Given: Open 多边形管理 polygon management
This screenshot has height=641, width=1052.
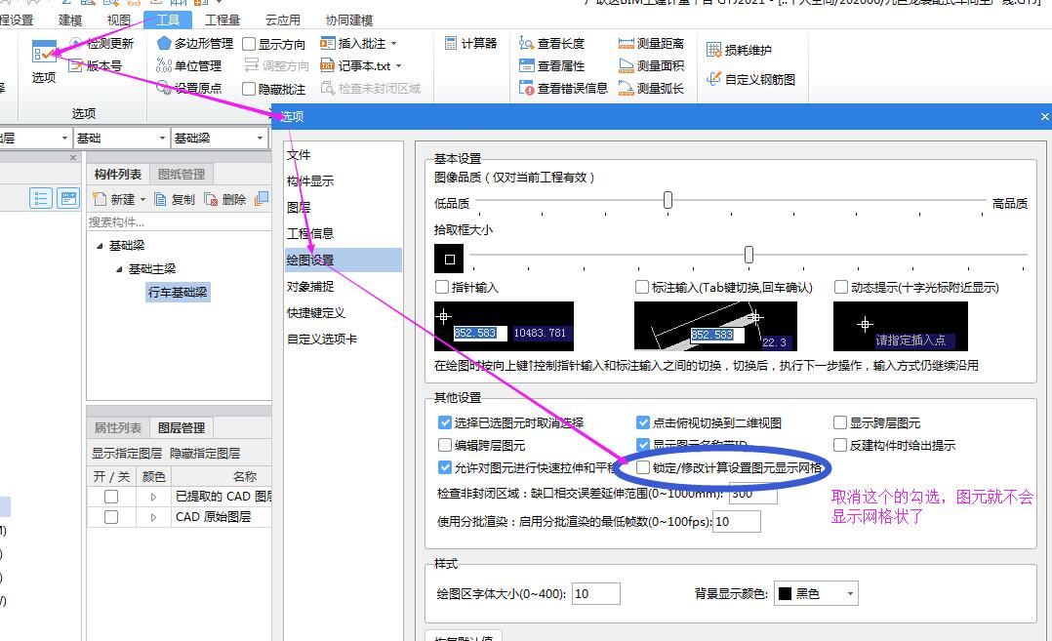Looking at the screenshot, I should [x=194, y=44].
